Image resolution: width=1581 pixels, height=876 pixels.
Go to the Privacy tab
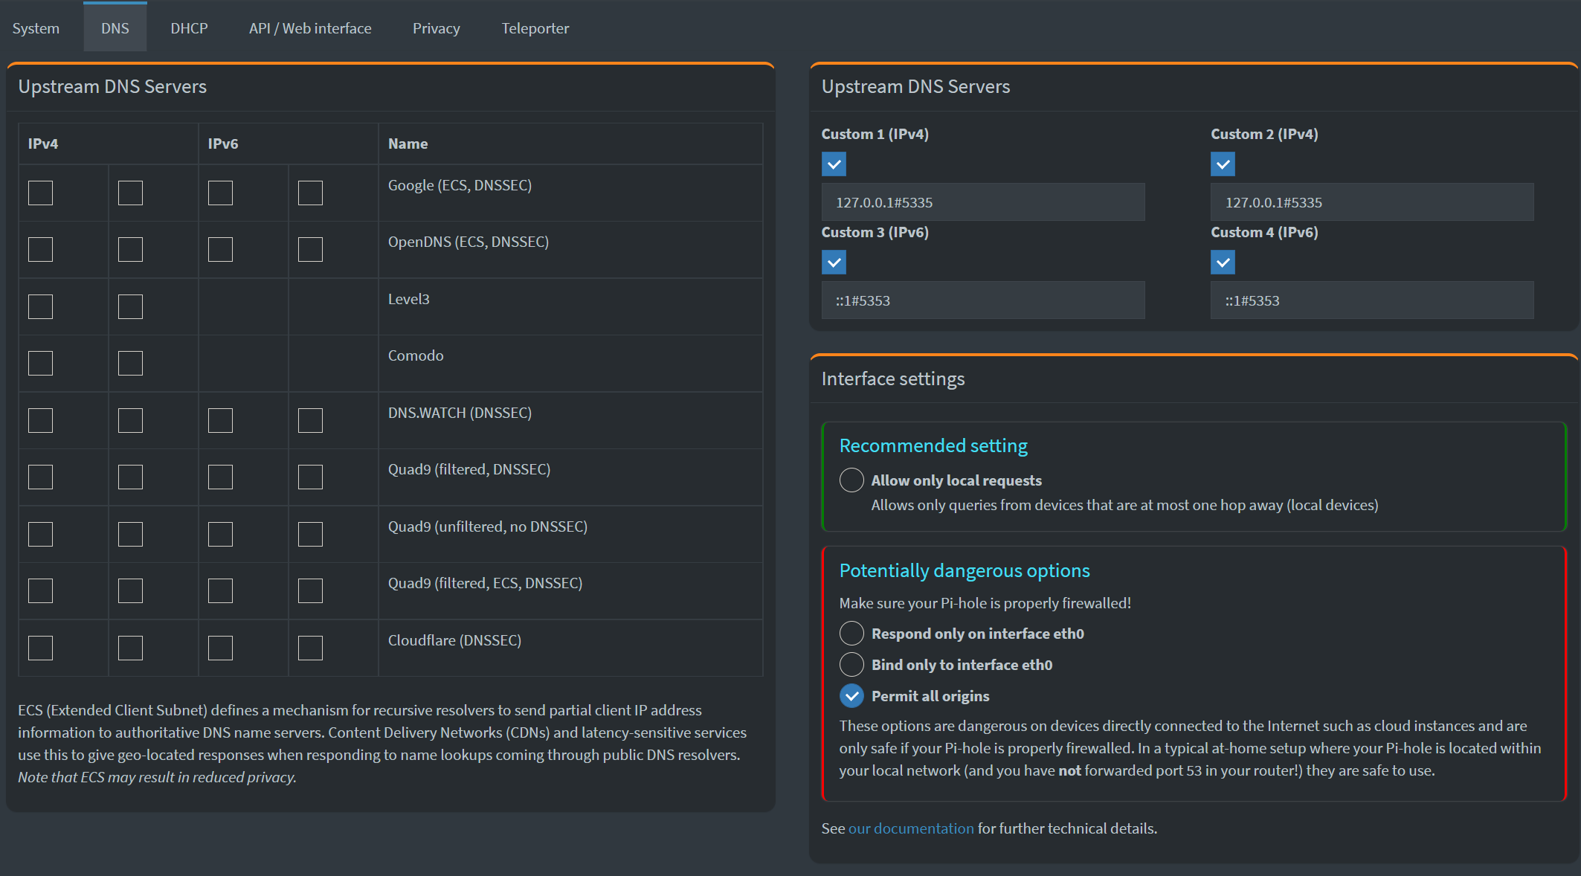tap(437, 28)
